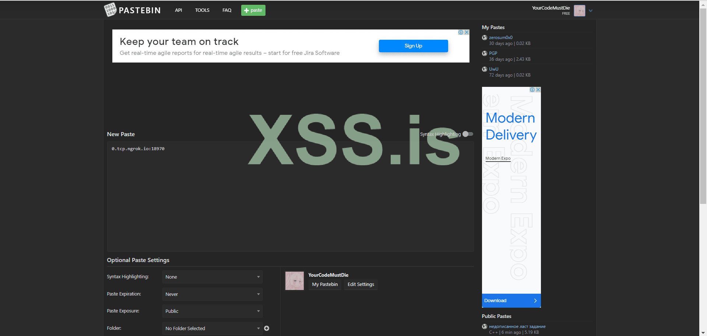Click globe icon beside недописанное ласт задание paste
The image size is (707, 336).
(485, 326)
